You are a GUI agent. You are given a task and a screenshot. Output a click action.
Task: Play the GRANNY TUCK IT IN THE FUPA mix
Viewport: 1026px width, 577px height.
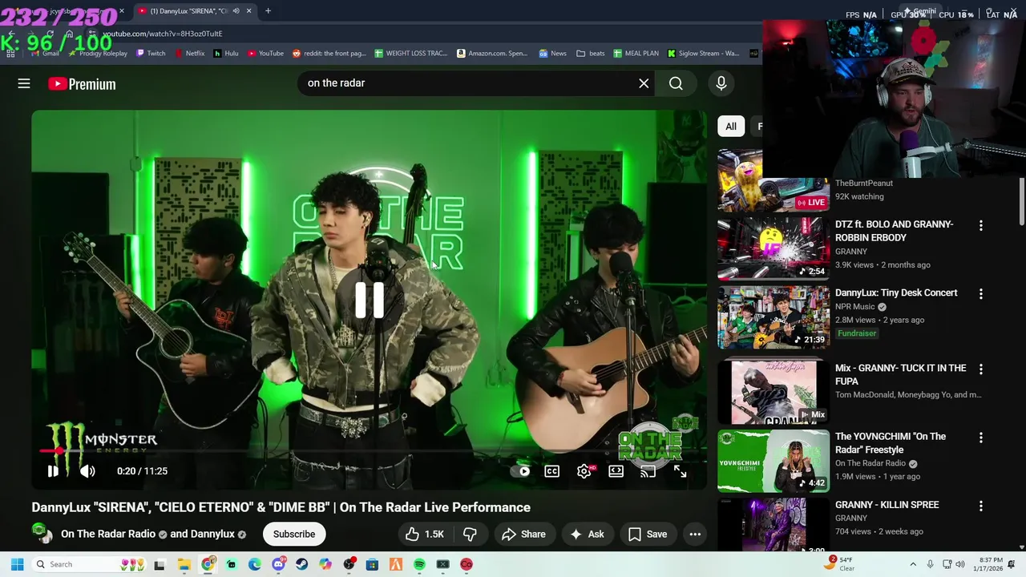tap(774, 392)
